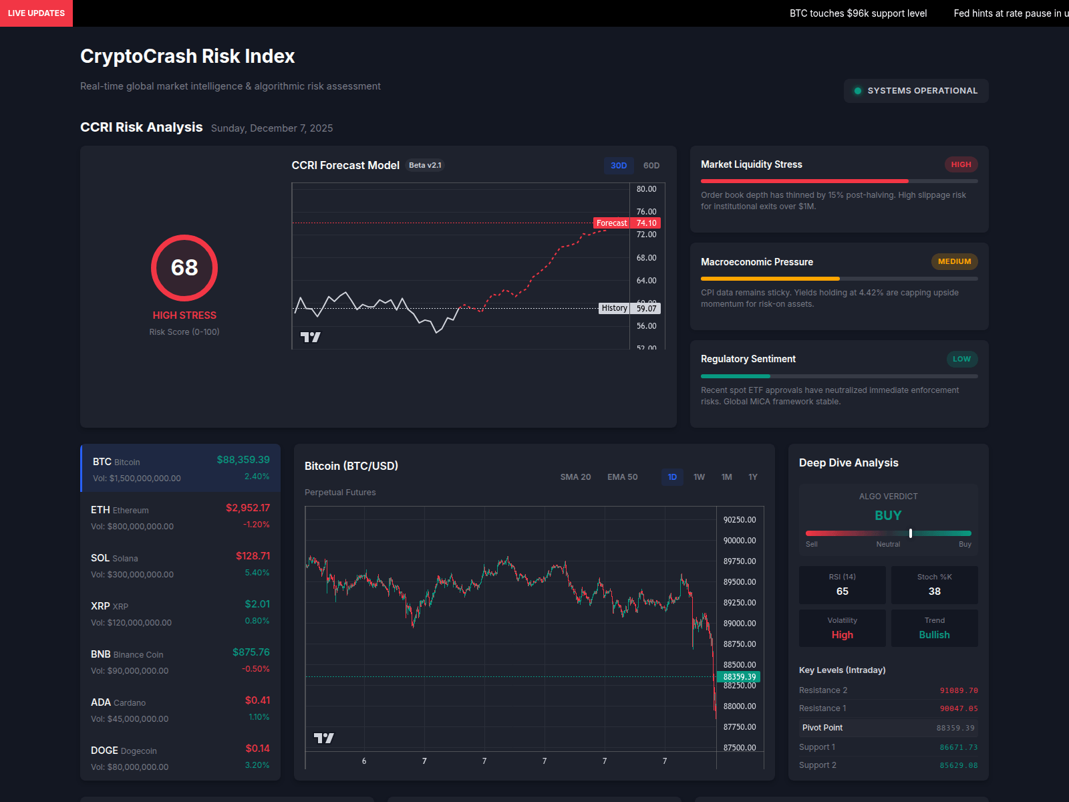
Task: Click the Beta v2.1 badge
Action: (x=425, y=165)
